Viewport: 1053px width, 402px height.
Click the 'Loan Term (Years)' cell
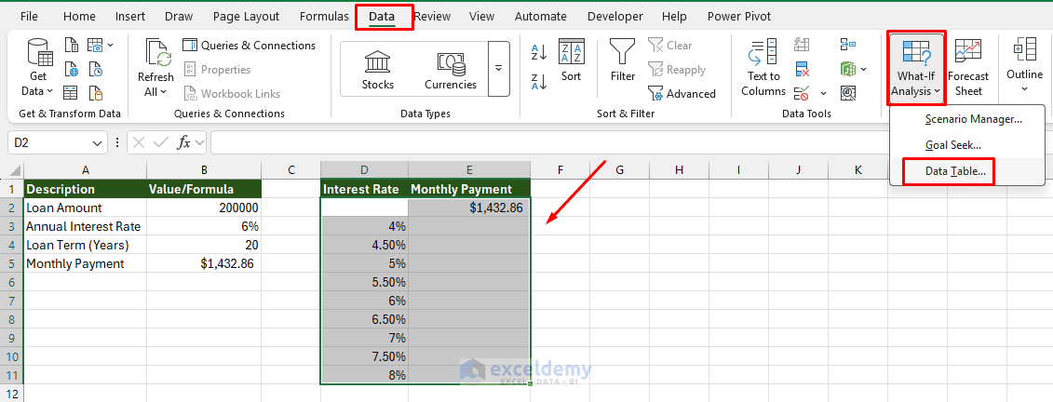[86, 245]
